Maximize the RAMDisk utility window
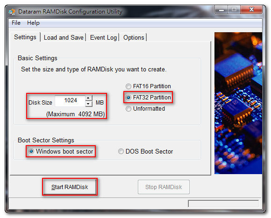The height and width of the screenshot is (218, 271). tap(234, 10)
